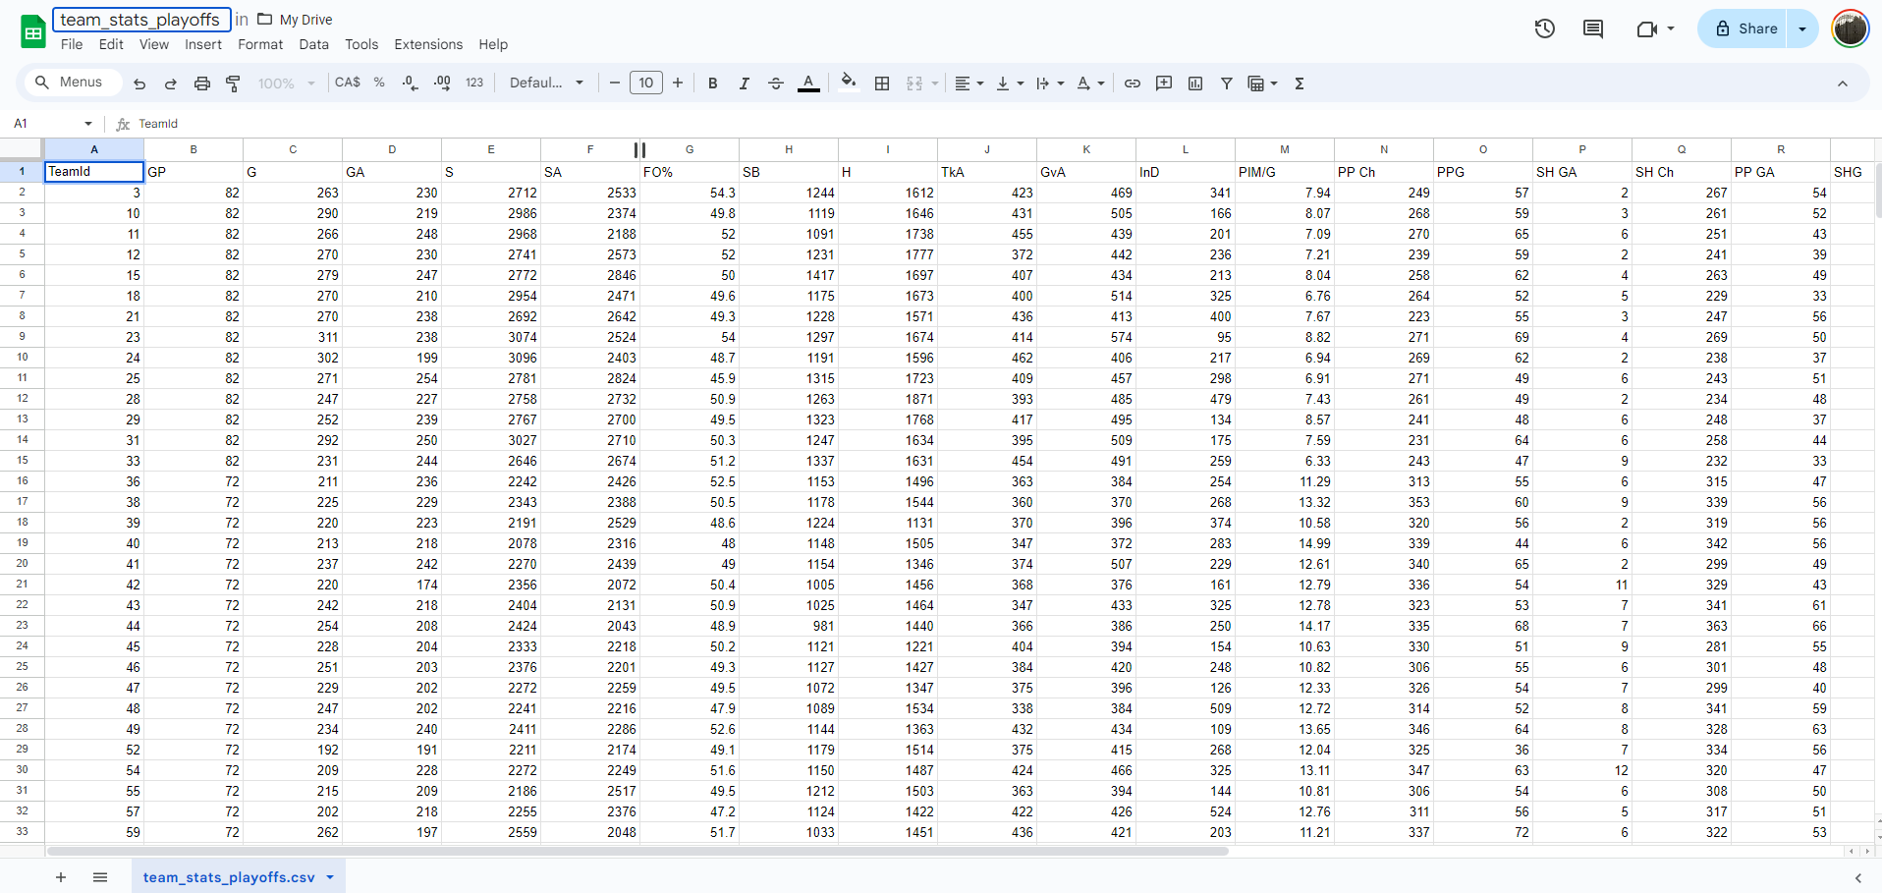This screenshot has width=1882, height=893.
Task: Select the Paint format roller icon
Action: (x=233, y=84)
